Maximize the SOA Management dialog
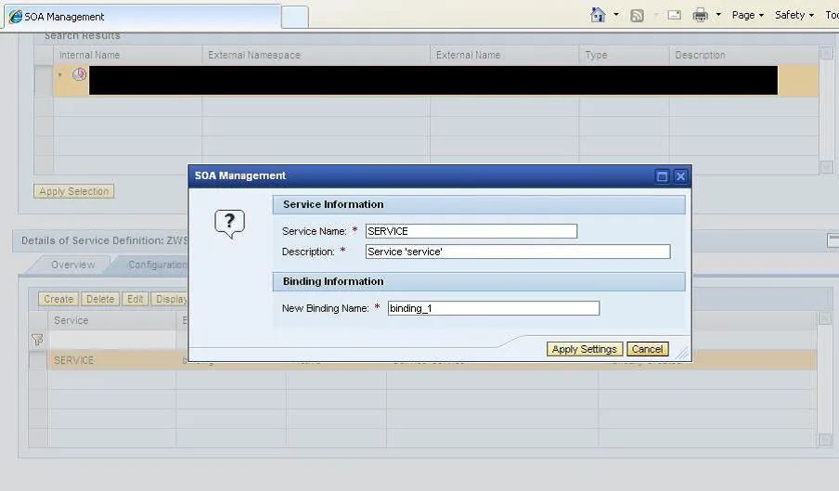The width and height of the screenshot is (839, 491). pyautogui.click(x=662, y=176)
